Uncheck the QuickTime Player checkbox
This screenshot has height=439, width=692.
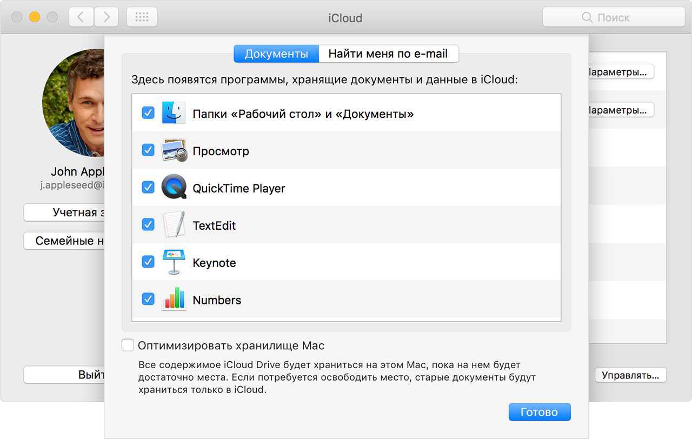(x=148, y=188)
